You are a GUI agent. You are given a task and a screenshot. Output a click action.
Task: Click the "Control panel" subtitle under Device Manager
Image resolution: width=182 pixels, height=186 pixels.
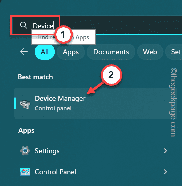tap(53, 108)
